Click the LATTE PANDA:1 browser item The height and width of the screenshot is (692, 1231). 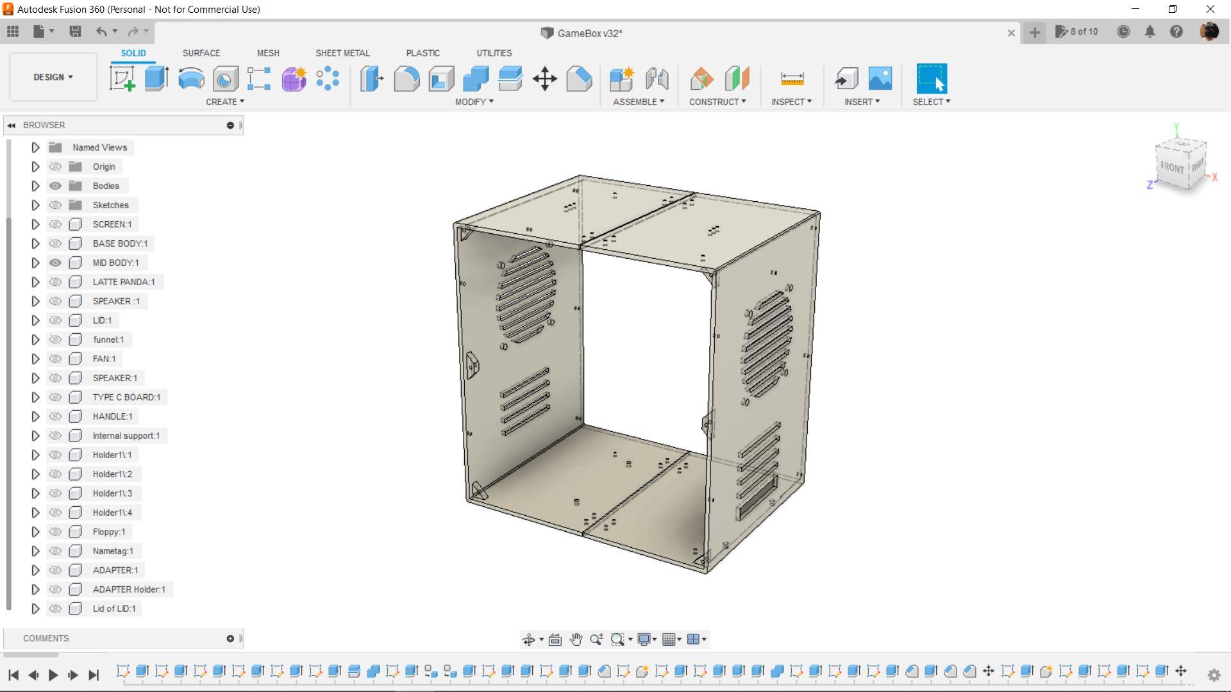pos(124,282)
